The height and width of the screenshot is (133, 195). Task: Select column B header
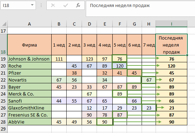coord(59,24)
